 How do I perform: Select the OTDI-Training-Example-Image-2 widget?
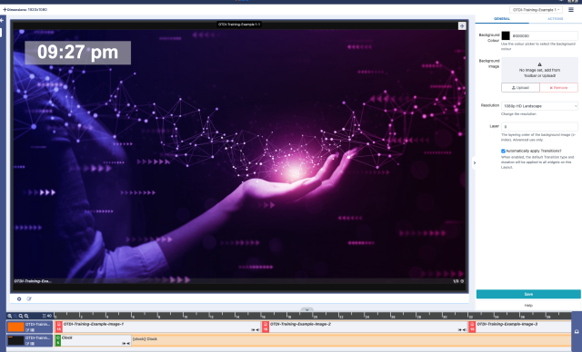pos(366,327)
